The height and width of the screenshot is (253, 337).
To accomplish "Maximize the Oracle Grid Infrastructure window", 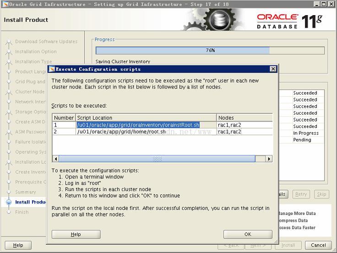I will 323,4.
